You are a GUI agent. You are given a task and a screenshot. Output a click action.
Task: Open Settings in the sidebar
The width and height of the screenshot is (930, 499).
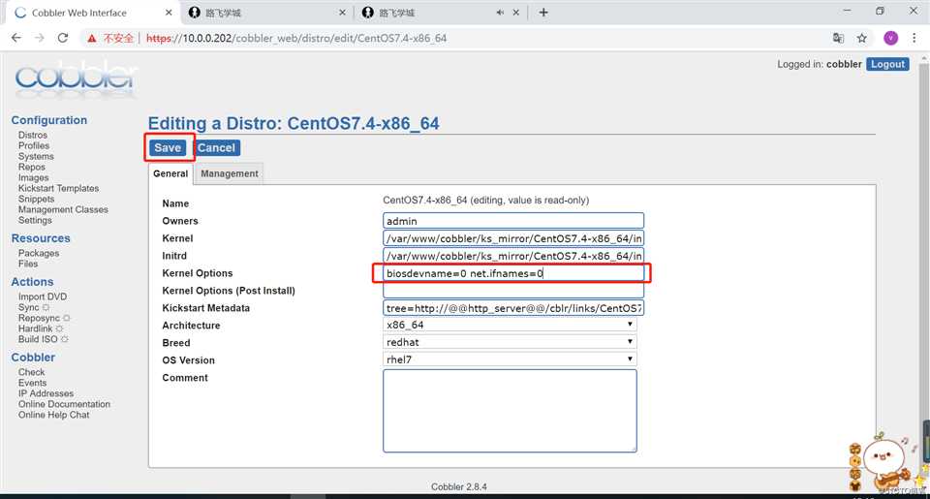35,220
